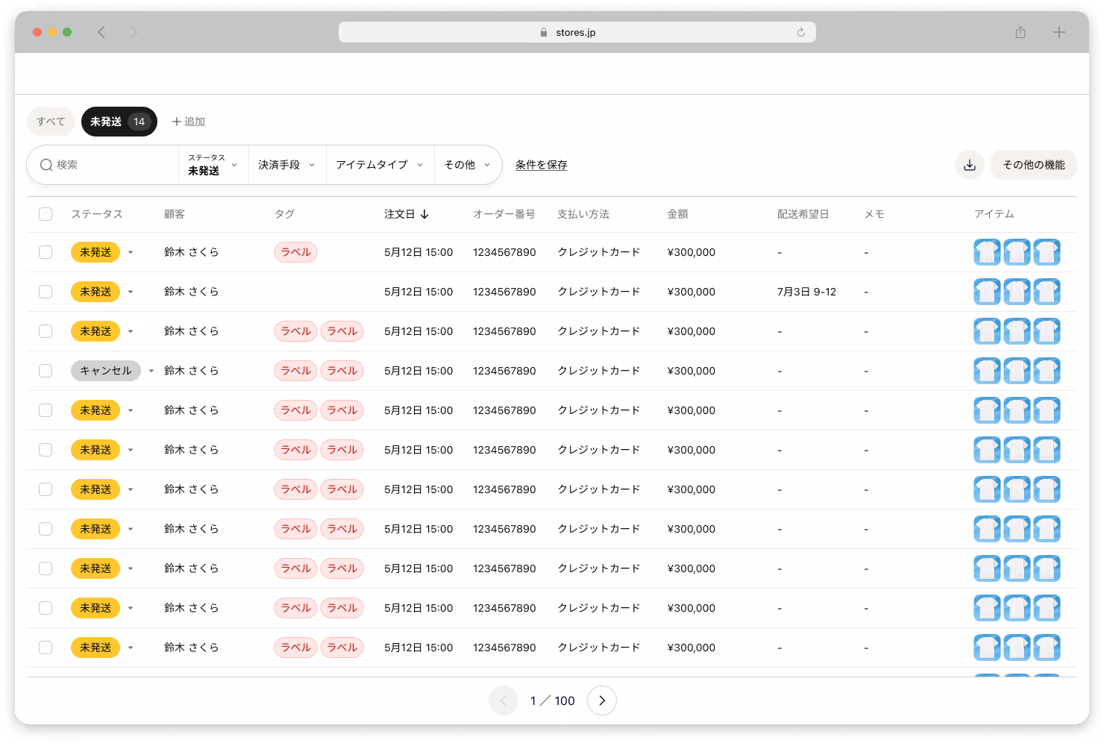
Task: Toggle the select-all checkbox in table header
Action: [x=46, y=214]
